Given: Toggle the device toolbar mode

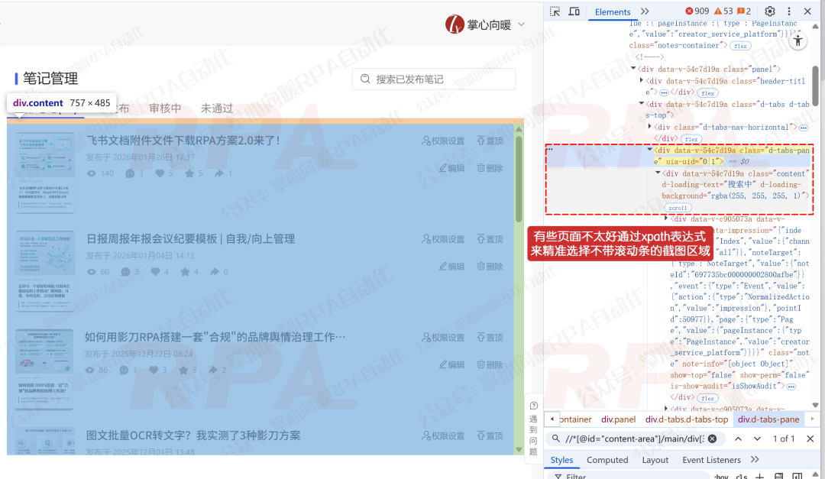Looking at the screenshot, I should point(575,11).
